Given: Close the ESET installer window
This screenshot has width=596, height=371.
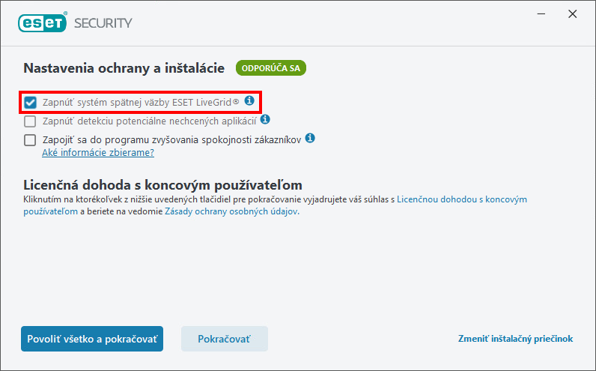Looking at the screenshot, I should [x=573, y=14].
